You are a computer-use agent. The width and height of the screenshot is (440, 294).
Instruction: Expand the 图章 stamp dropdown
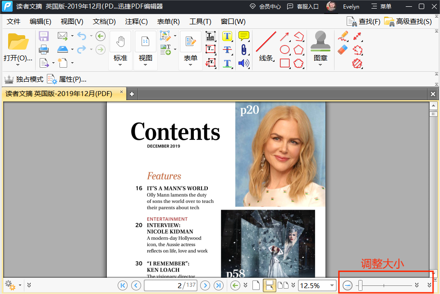point(321,65)
